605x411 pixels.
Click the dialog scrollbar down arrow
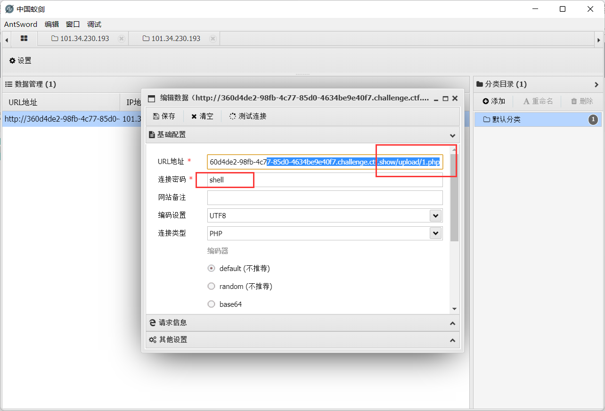tap(454, 309)
